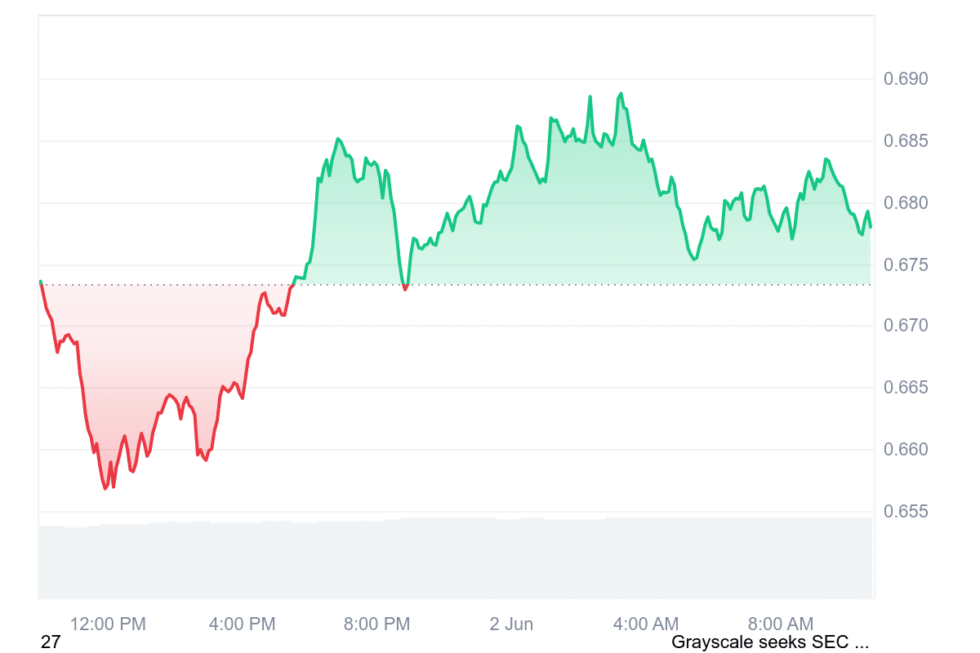This screenshot has width=980, height=653.
Task: Click the 0.675 price axis label
Action: 906,265
